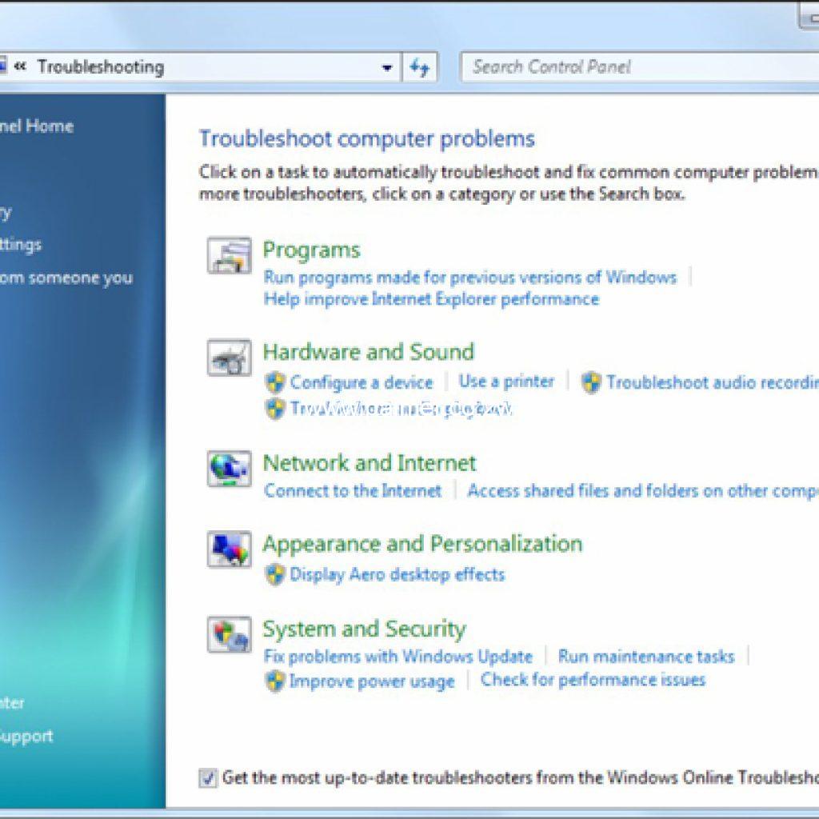The image size is (819, 819).
Task: Open the Hardware and Sound category heading
Action: coord(368,352)
